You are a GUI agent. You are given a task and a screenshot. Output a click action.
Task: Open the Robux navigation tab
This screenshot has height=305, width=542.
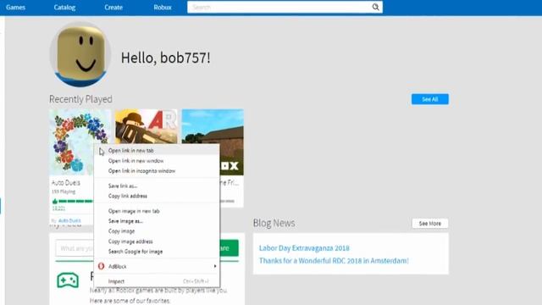[163, 8]
